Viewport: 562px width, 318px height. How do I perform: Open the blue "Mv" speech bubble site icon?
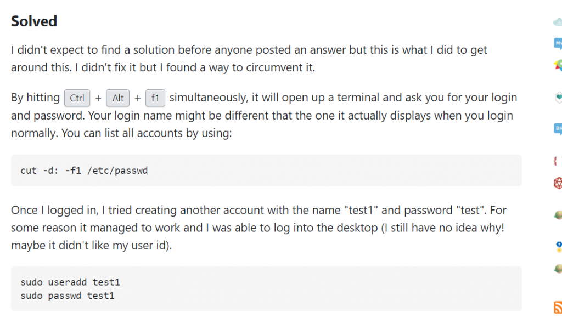point(558,44)
